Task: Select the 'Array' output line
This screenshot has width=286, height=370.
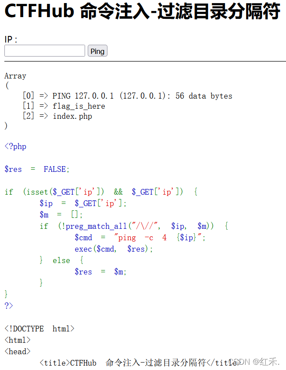Action: [15, 76]
